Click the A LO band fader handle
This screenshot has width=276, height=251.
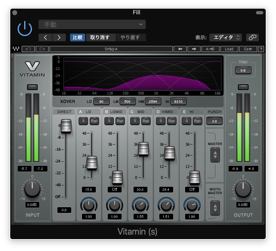[x=92, y=163]
